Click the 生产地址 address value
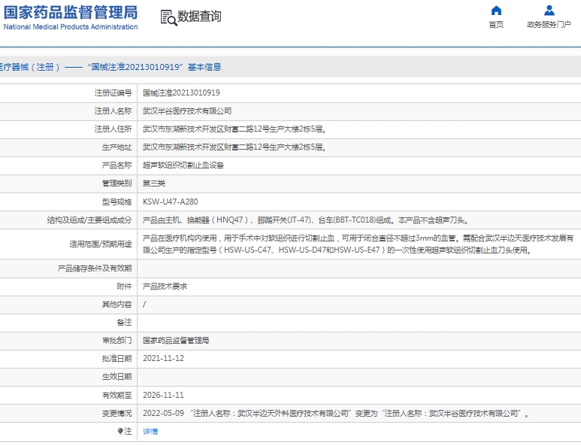This screenshot has width=581, height=446. (235, 147)
